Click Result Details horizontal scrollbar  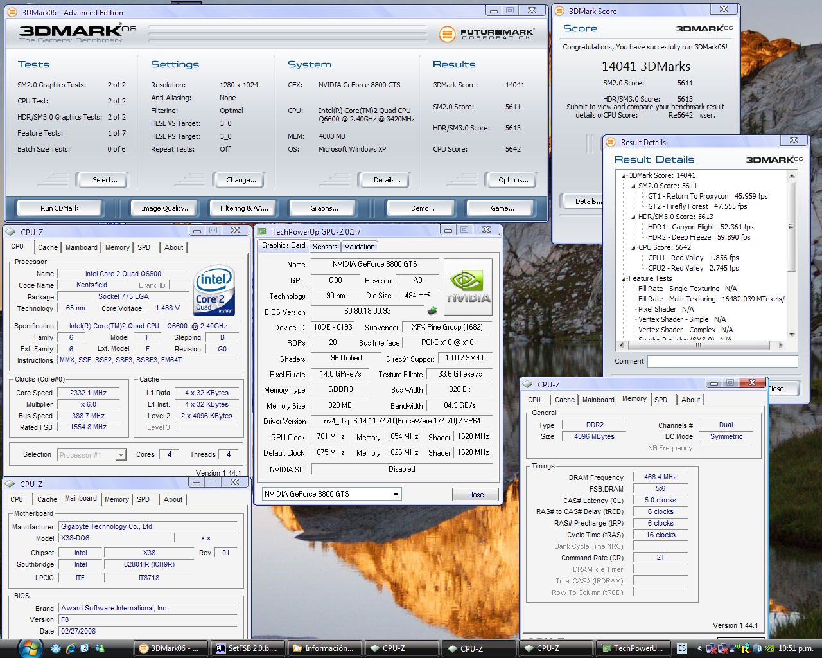(x=698, y=345)
